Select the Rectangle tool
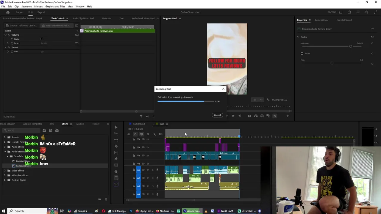This screenshot has height=214, width=381. coord(116,165)
